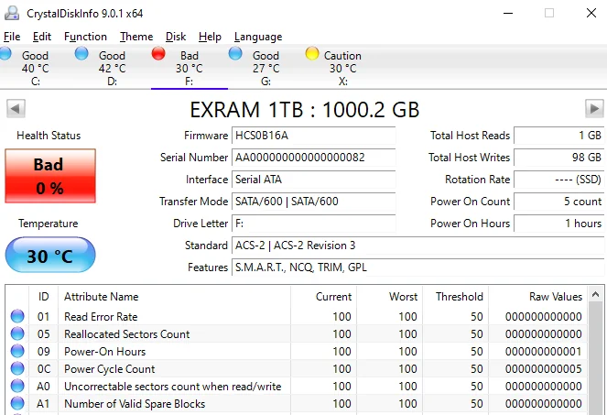Click status orb for Power-On Hours row

point(17,351)
